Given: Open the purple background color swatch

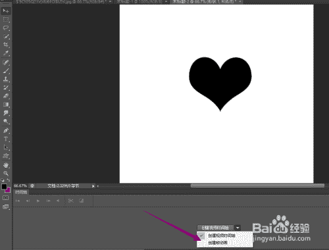Looking at the screenshot, I should pos(9,191).
